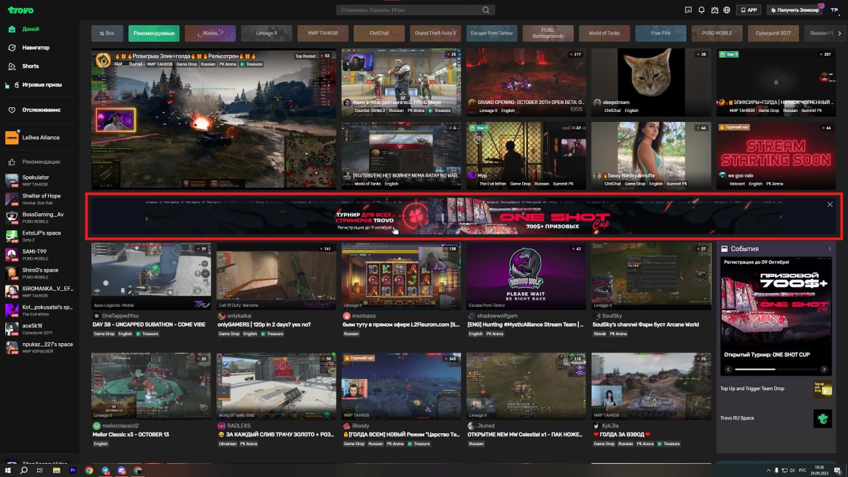Click the onlykaikai streamer avatar
Screen dimensions: 848x477
coord(221,316)
